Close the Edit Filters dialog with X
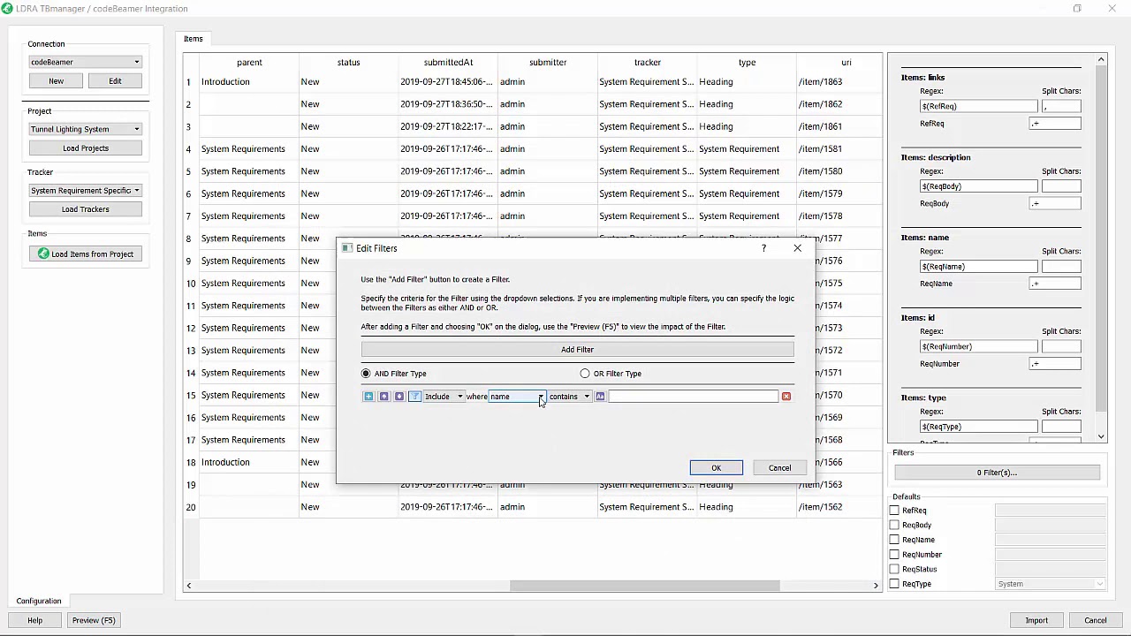 coord(797,248)
